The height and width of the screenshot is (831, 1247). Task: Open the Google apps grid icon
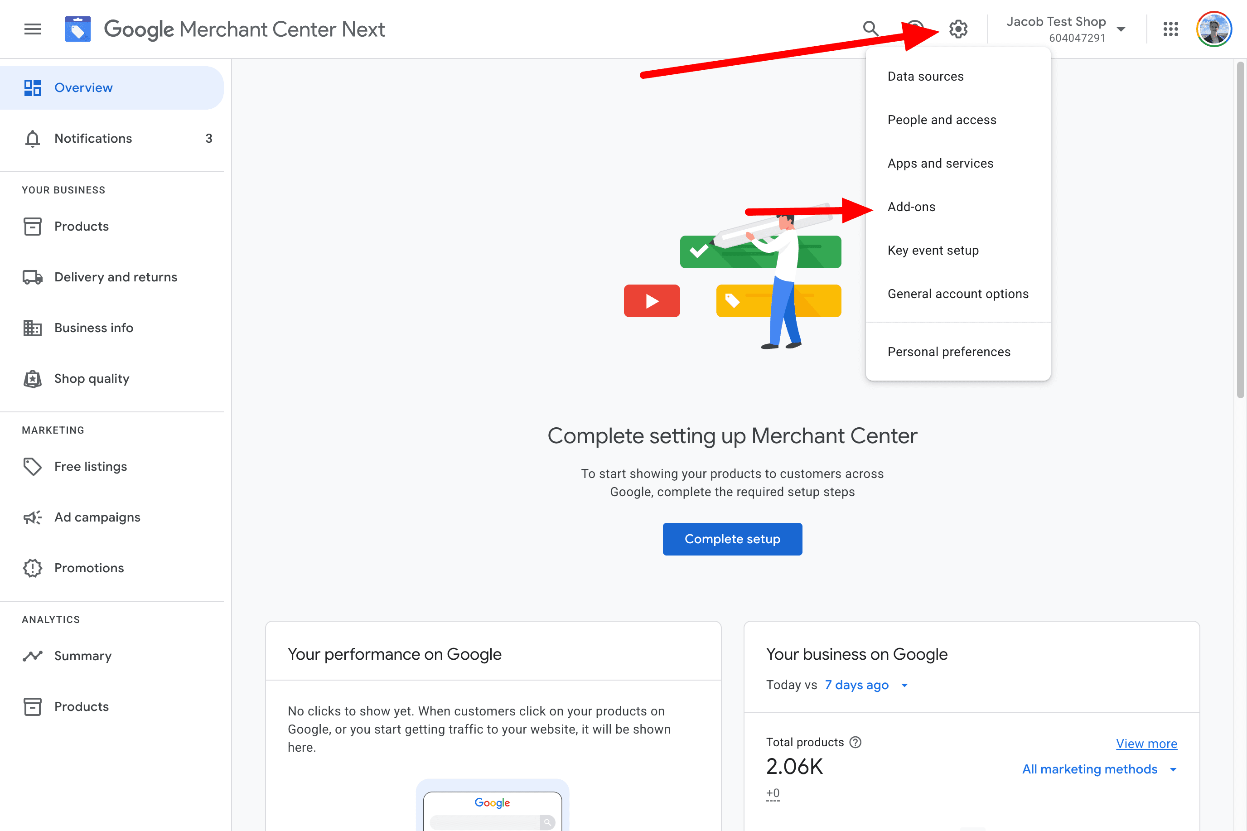(1170, 29)
